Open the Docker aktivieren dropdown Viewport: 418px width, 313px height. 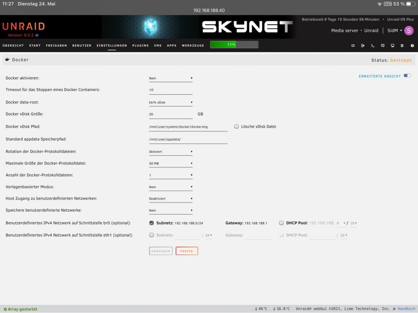coord(171,78)
